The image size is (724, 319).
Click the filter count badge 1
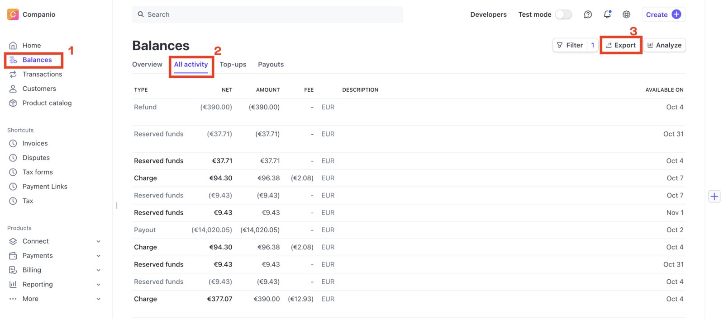pyautogui.click(x=593, y=45)
